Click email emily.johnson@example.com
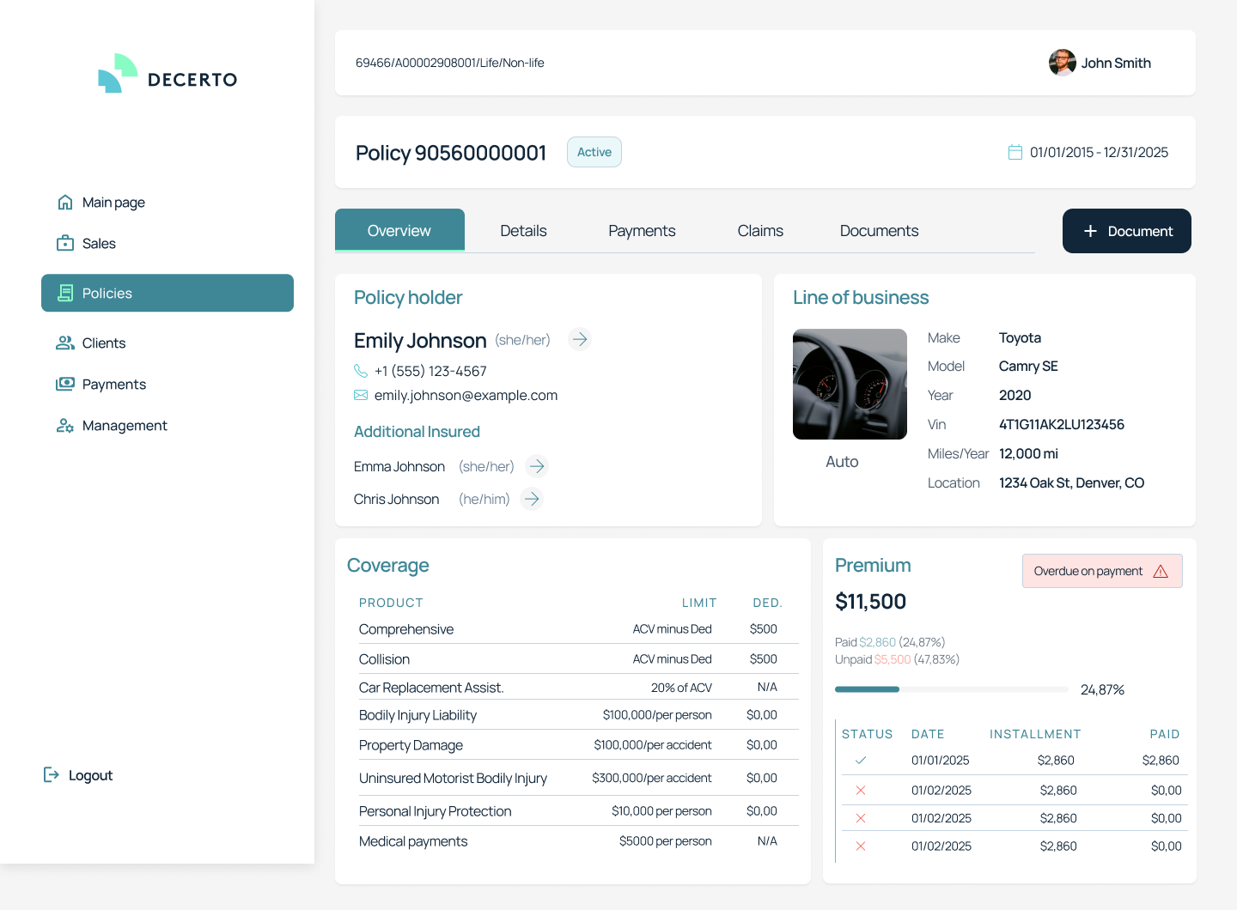Viewport: 1237px width, 910px height. point(466,396)
